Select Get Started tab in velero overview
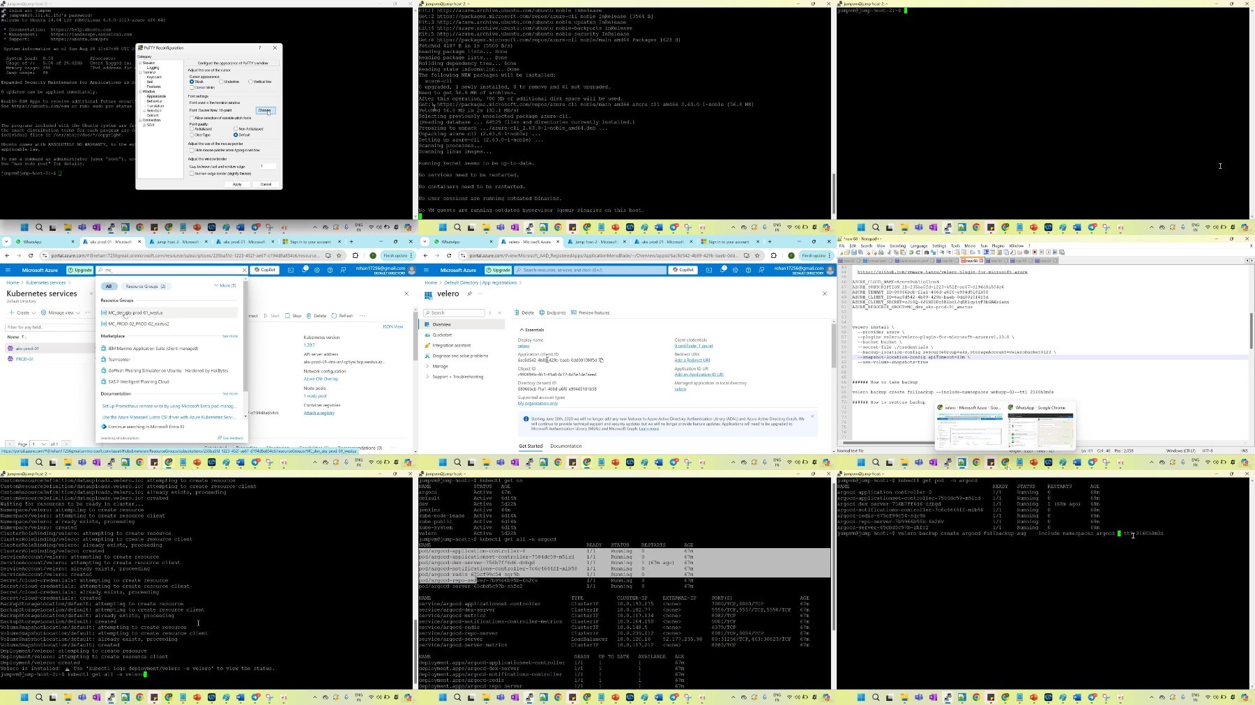 tap(531, 446)
